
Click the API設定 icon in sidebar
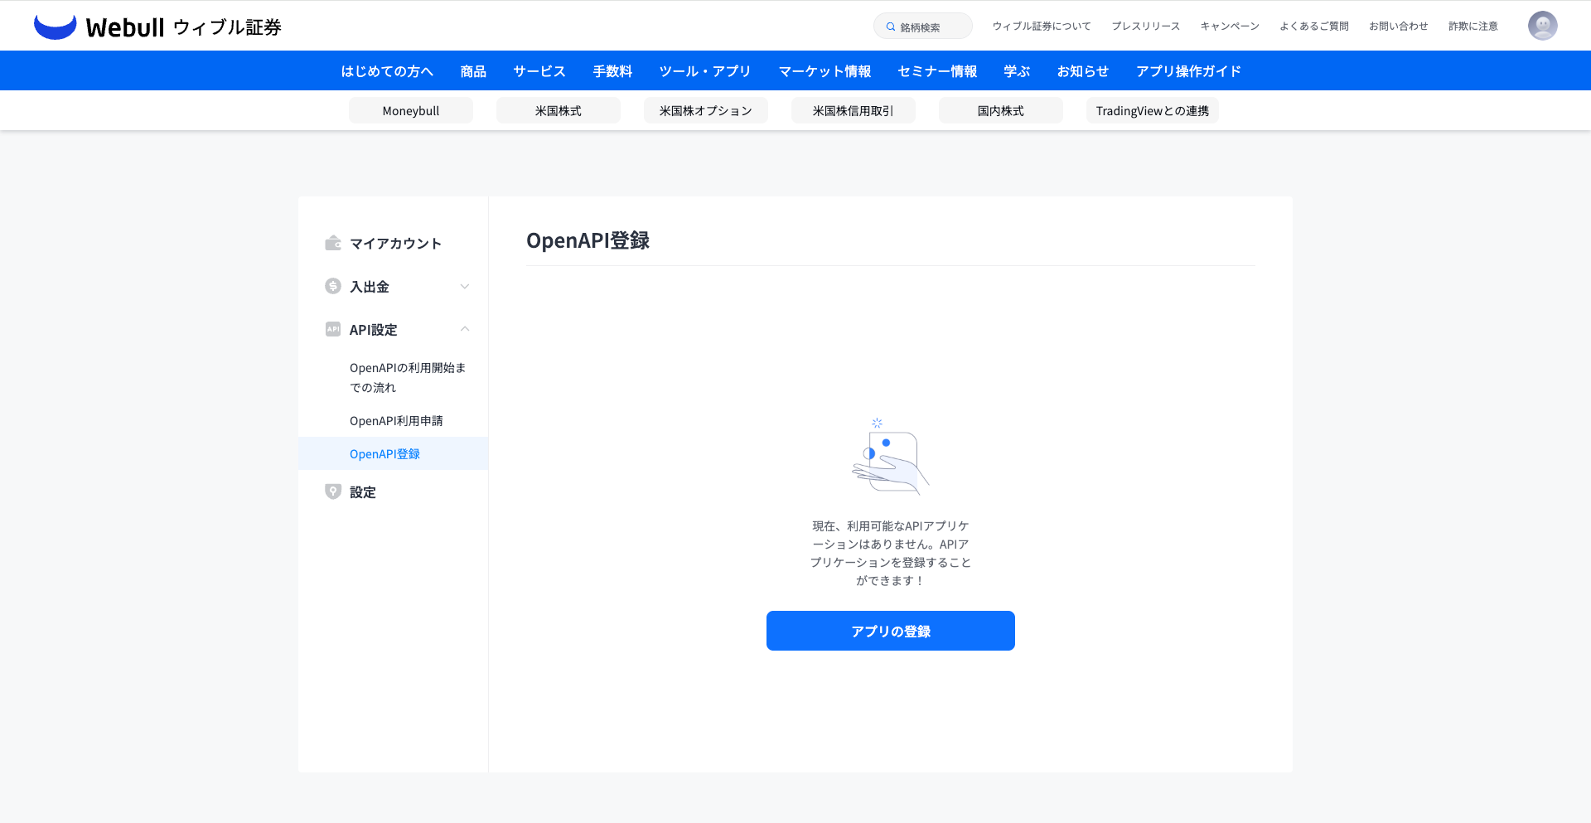(x=333, y=329)
